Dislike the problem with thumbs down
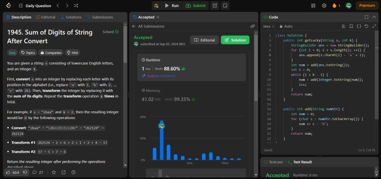Screen dimensions: 381x179 click(25, 172)
